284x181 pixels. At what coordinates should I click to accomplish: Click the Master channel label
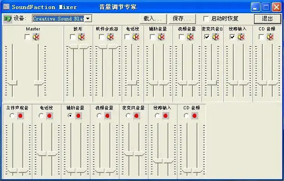click(33, 29)
